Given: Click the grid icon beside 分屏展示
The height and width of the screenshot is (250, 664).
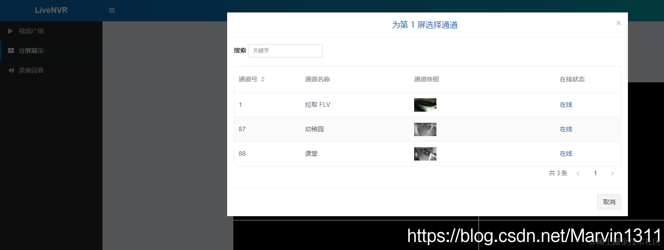Looking at the screenshot, I should [11, 51].
